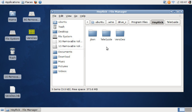The width and height of the screenshot is (192, 112).
Task: Launch Firefox from top panel
Action: click(x=36, y=2)
